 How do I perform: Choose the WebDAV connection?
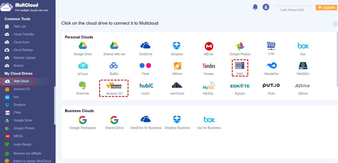point(303,68)
